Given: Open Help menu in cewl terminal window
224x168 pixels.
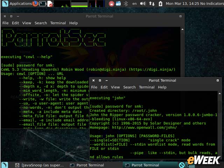Looking at the screenshot, I should 73,23.
